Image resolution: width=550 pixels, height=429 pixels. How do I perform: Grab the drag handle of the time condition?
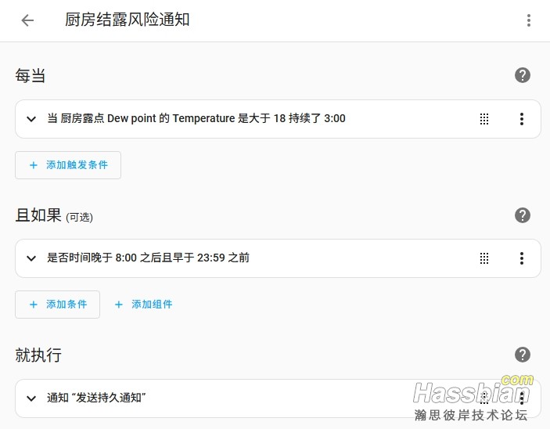pyautogui.click(x=484, y=258)
